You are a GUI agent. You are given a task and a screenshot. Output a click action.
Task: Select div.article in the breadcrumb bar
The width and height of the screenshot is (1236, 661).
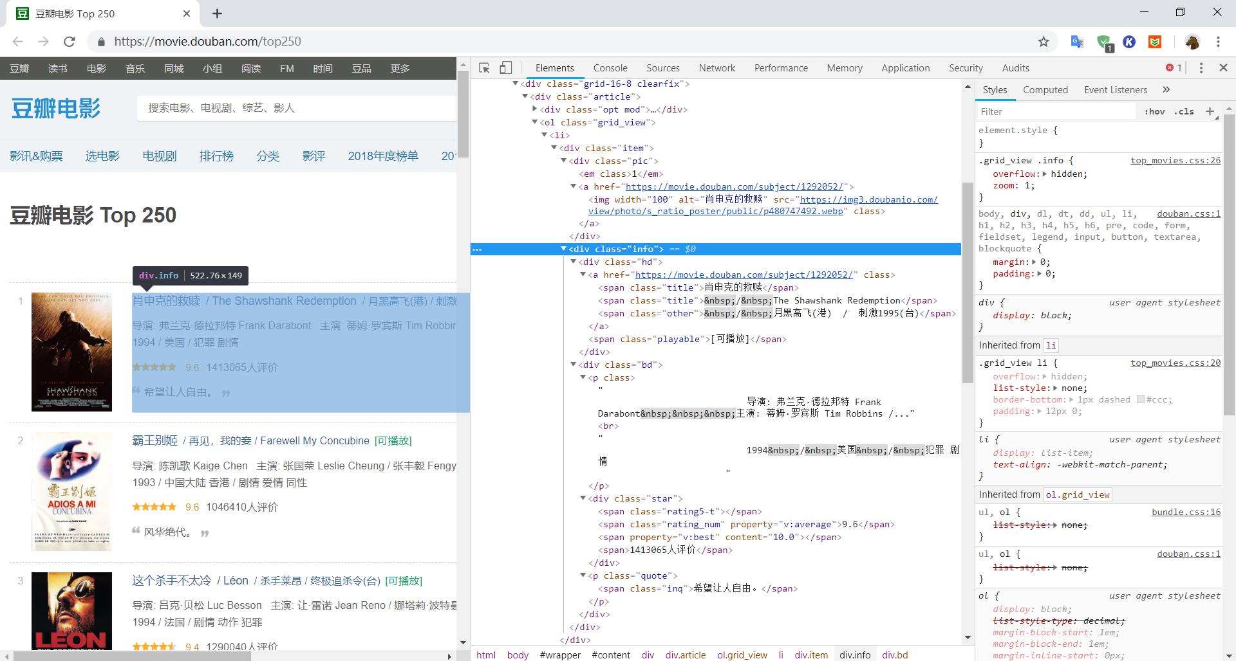[x=686, y=655]
